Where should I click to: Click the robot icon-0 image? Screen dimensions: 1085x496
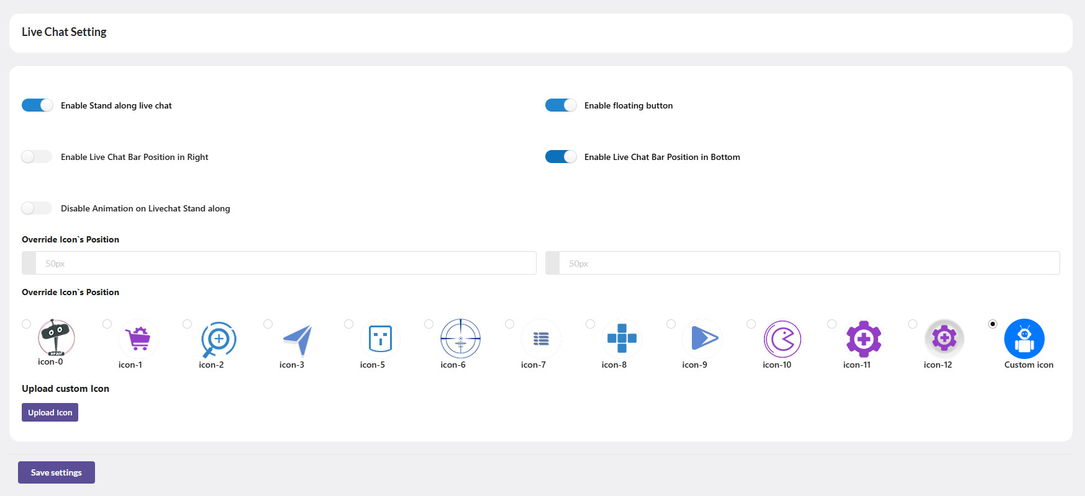coord(57,337)
